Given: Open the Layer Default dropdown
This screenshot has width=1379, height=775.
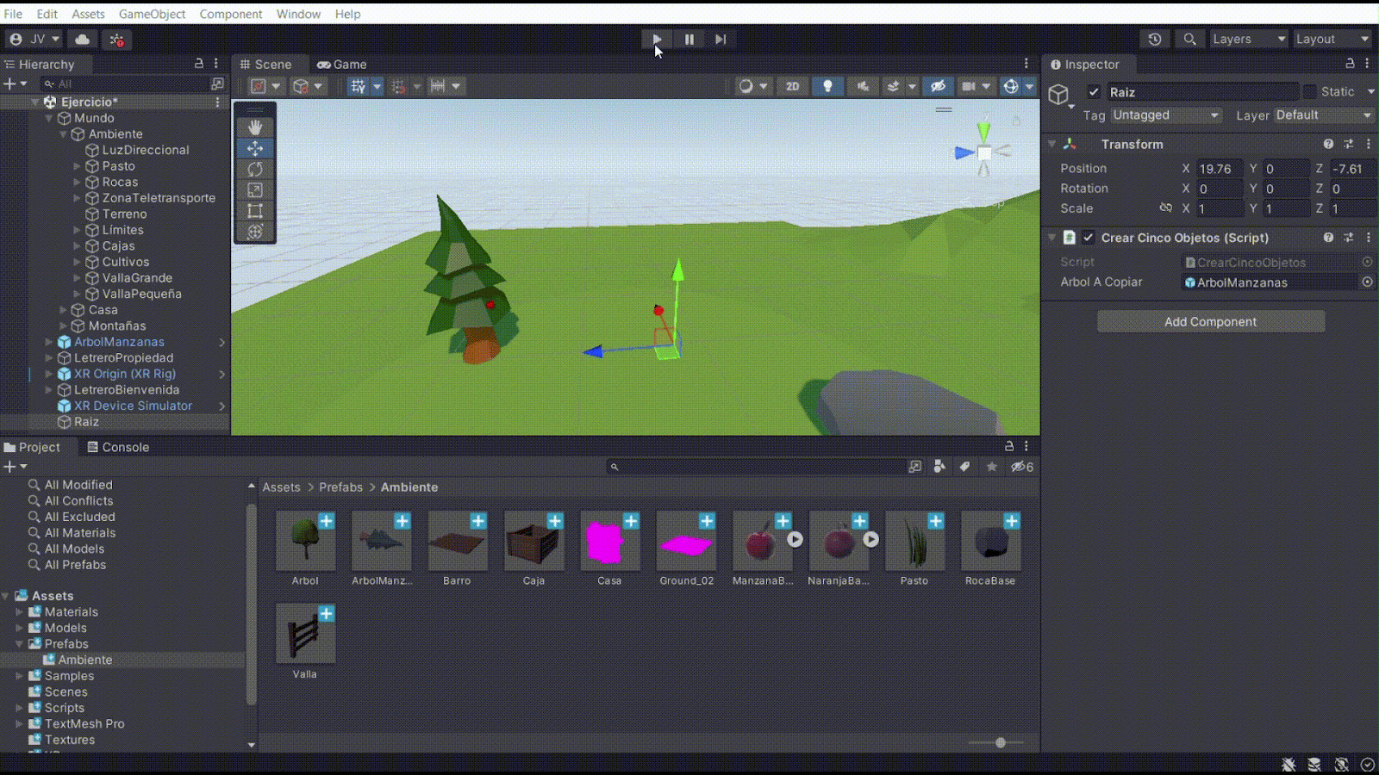Looking at the screenshot, I should pyautogui.click(x=1324, y=115).
